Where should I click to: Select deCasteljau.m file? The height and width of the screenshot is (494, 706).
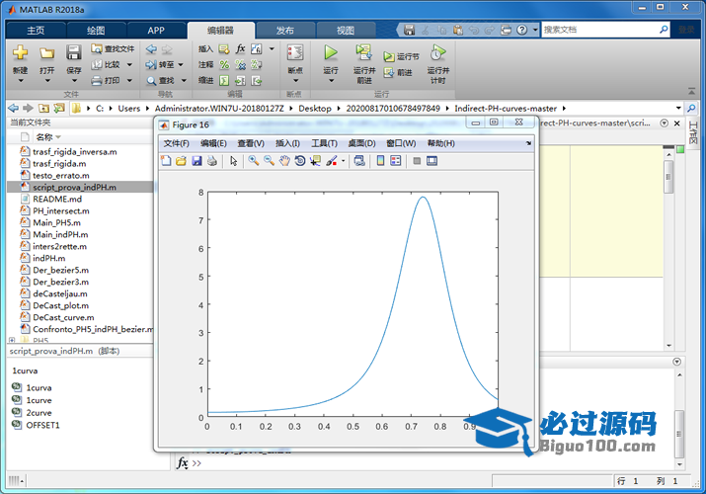pyautogui.click(x=60, y=293)
